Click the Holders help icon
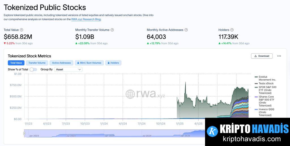This screenshot has height=146, width=290. point(232,30)
